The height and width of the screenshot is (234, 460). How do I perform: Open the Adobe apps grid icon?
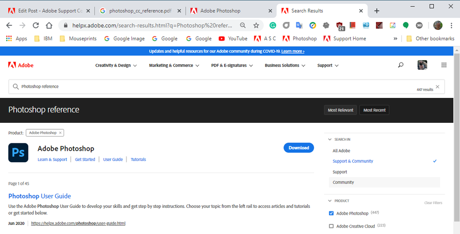coord(444,65)
